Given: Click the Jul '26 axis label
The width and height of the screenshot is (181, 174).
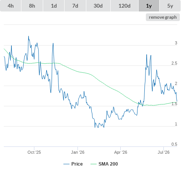Looking at the screenshot, I should point(163,152).
